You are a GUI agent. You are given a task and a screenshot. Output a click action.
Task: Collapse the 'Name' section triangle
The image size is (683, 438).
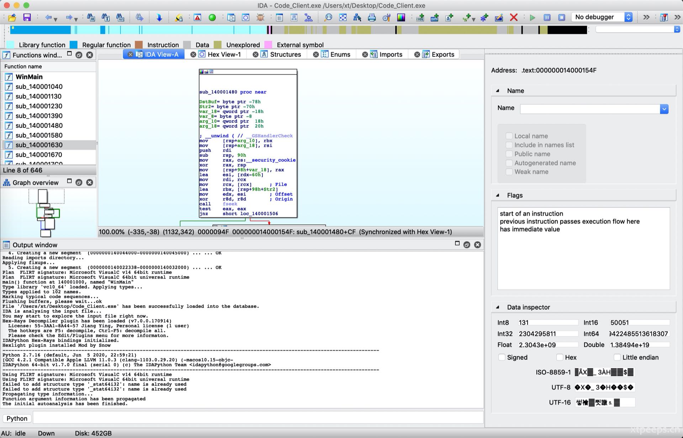[x=498, y=91]
